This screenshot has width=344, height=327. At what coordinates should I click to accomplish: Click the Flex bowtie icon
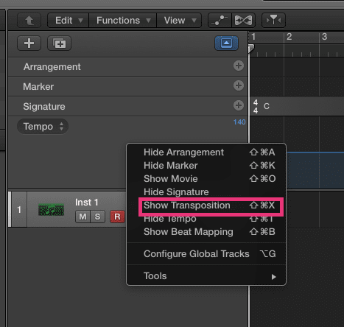click(x=243, y=21)
